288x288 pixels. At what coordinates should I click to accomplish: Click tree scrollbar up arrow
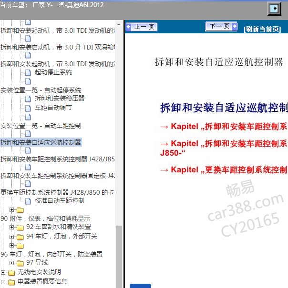tap(119, 24)
